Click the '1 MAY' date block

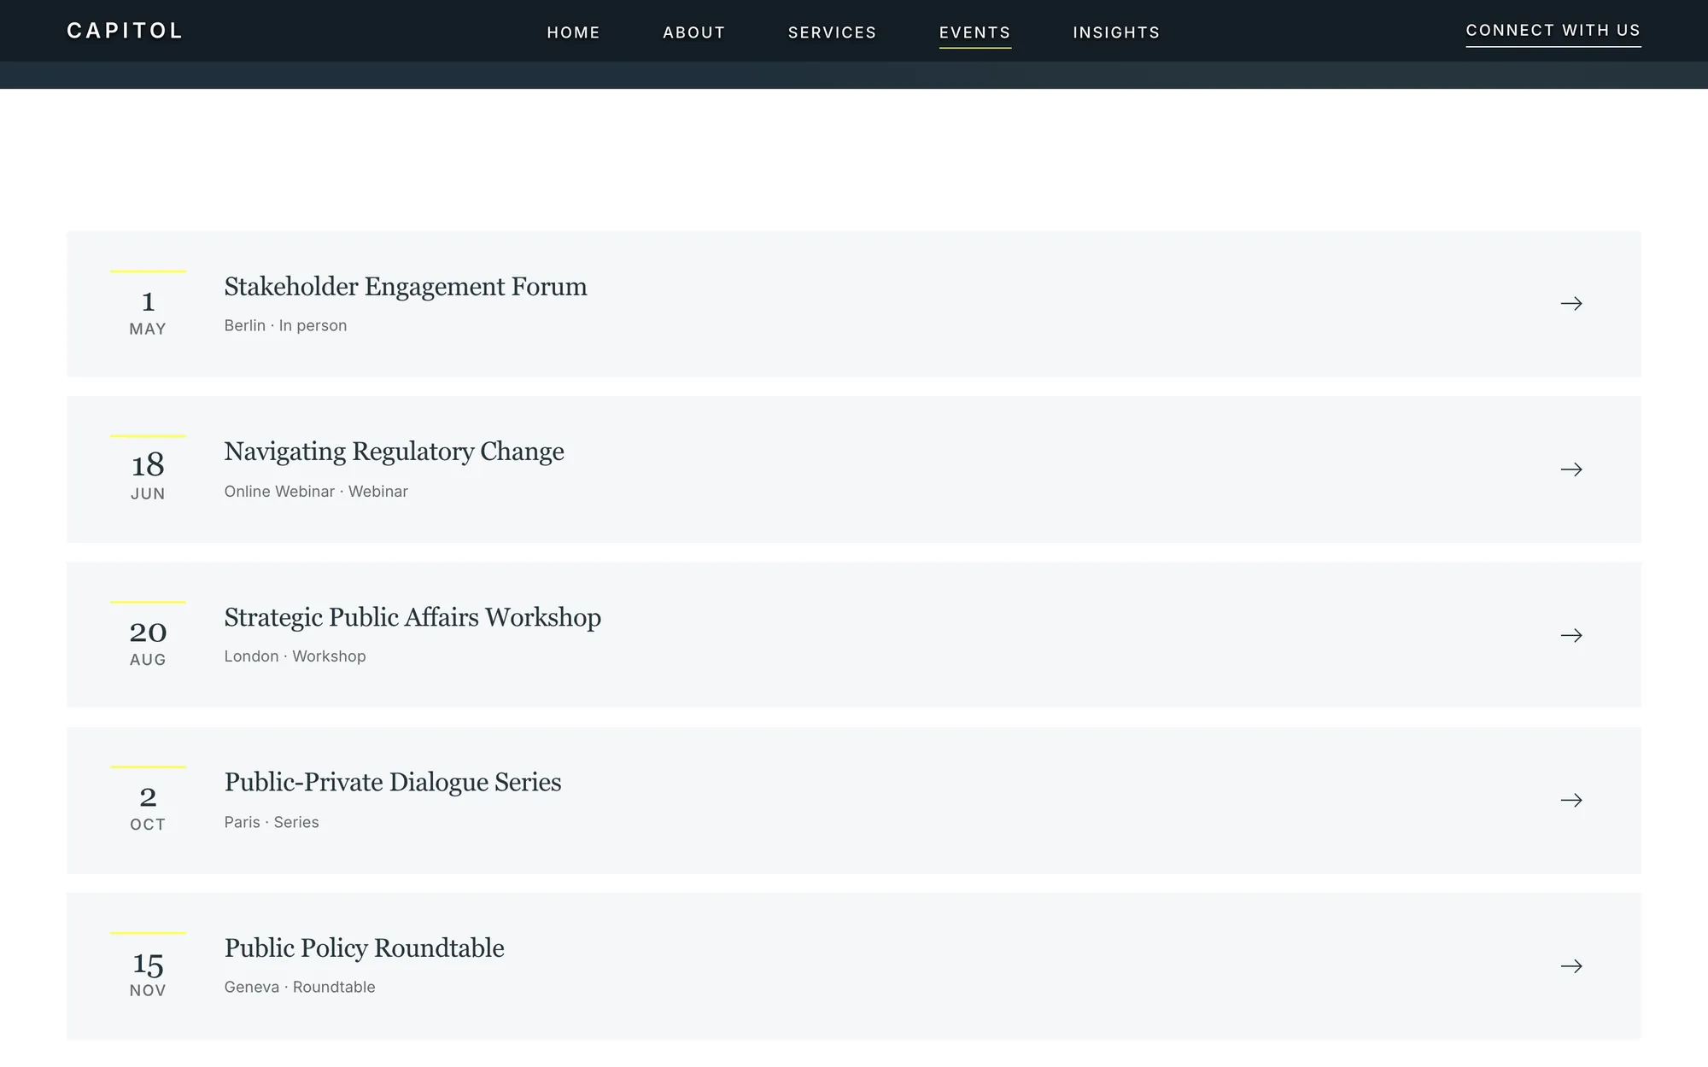tap(148, 305)
